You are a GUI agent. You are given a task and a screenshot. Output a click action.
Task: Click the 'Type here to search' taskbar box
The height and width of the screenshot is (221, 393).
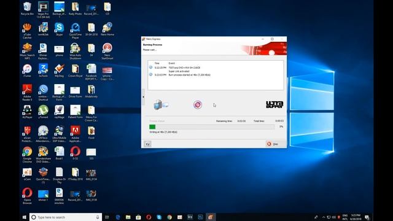point(66,217)
